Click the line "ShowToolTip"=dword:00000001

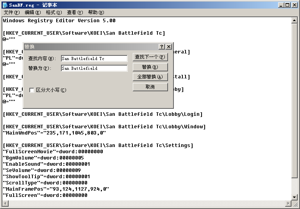[x=46, y=177]
